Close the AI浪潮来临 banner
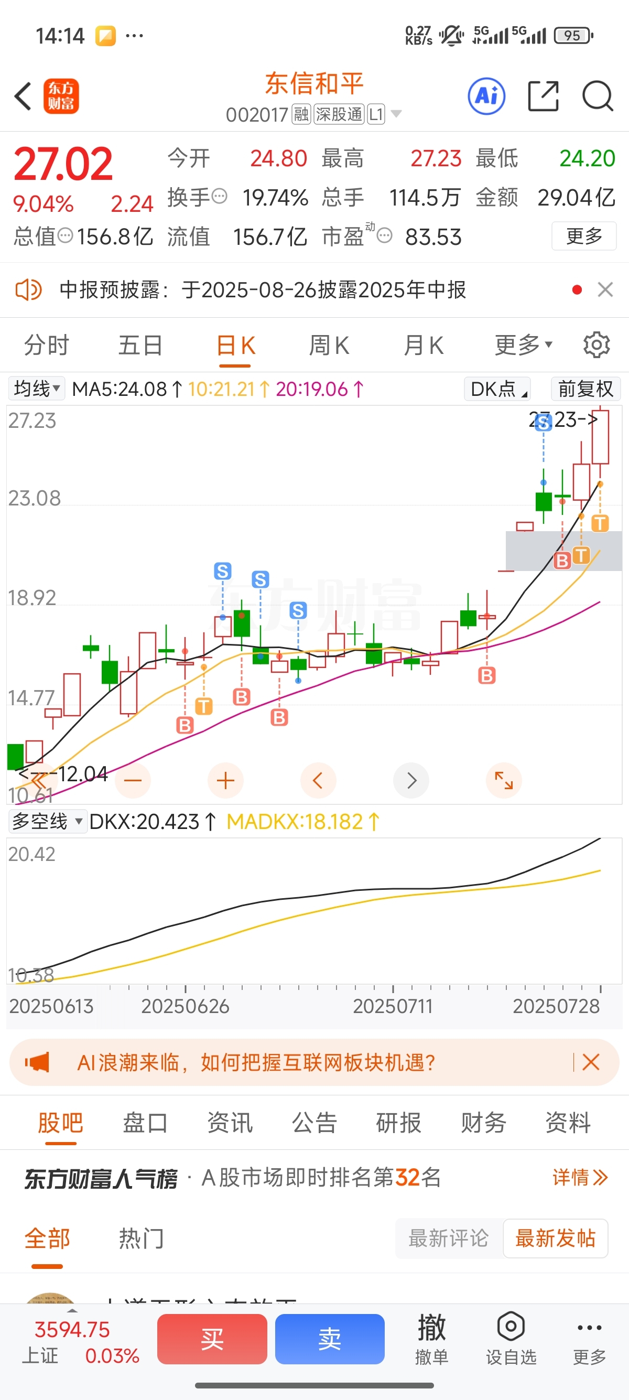The height and width of the screenshot is (1400, 629). click(x=591, y=1062)
